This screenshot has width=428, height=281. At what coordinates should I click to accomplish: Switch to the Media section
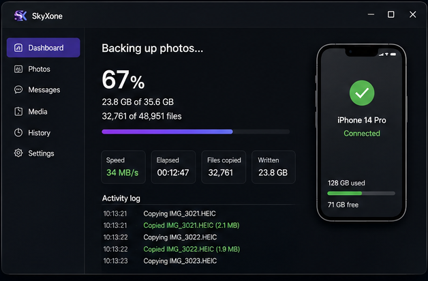click(44, 111)
